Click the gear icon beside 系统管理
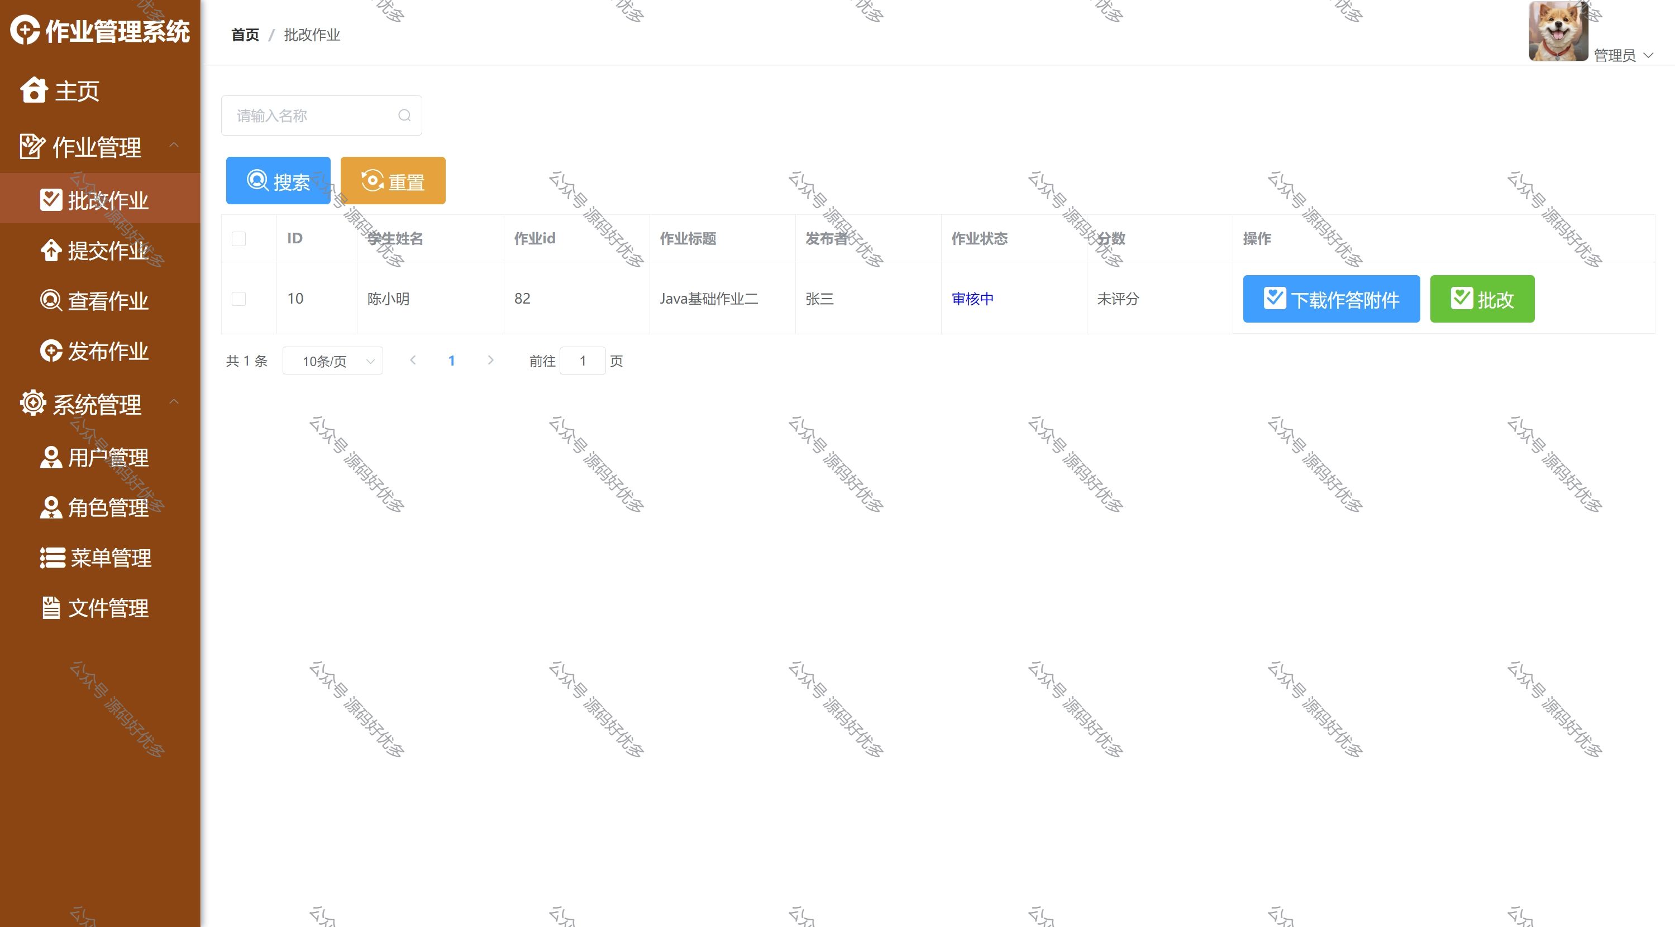This screenshot has height=927, width=1675. 32,404
